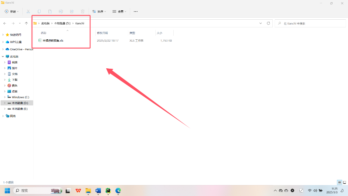Open 图片 folder in navigation pane
The image size is (348, 196).
(15, 68)
